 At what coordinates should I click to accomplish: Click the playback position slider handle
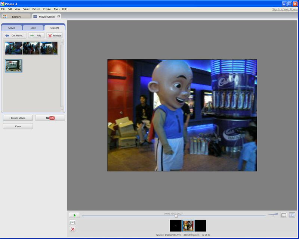(176, 216)
